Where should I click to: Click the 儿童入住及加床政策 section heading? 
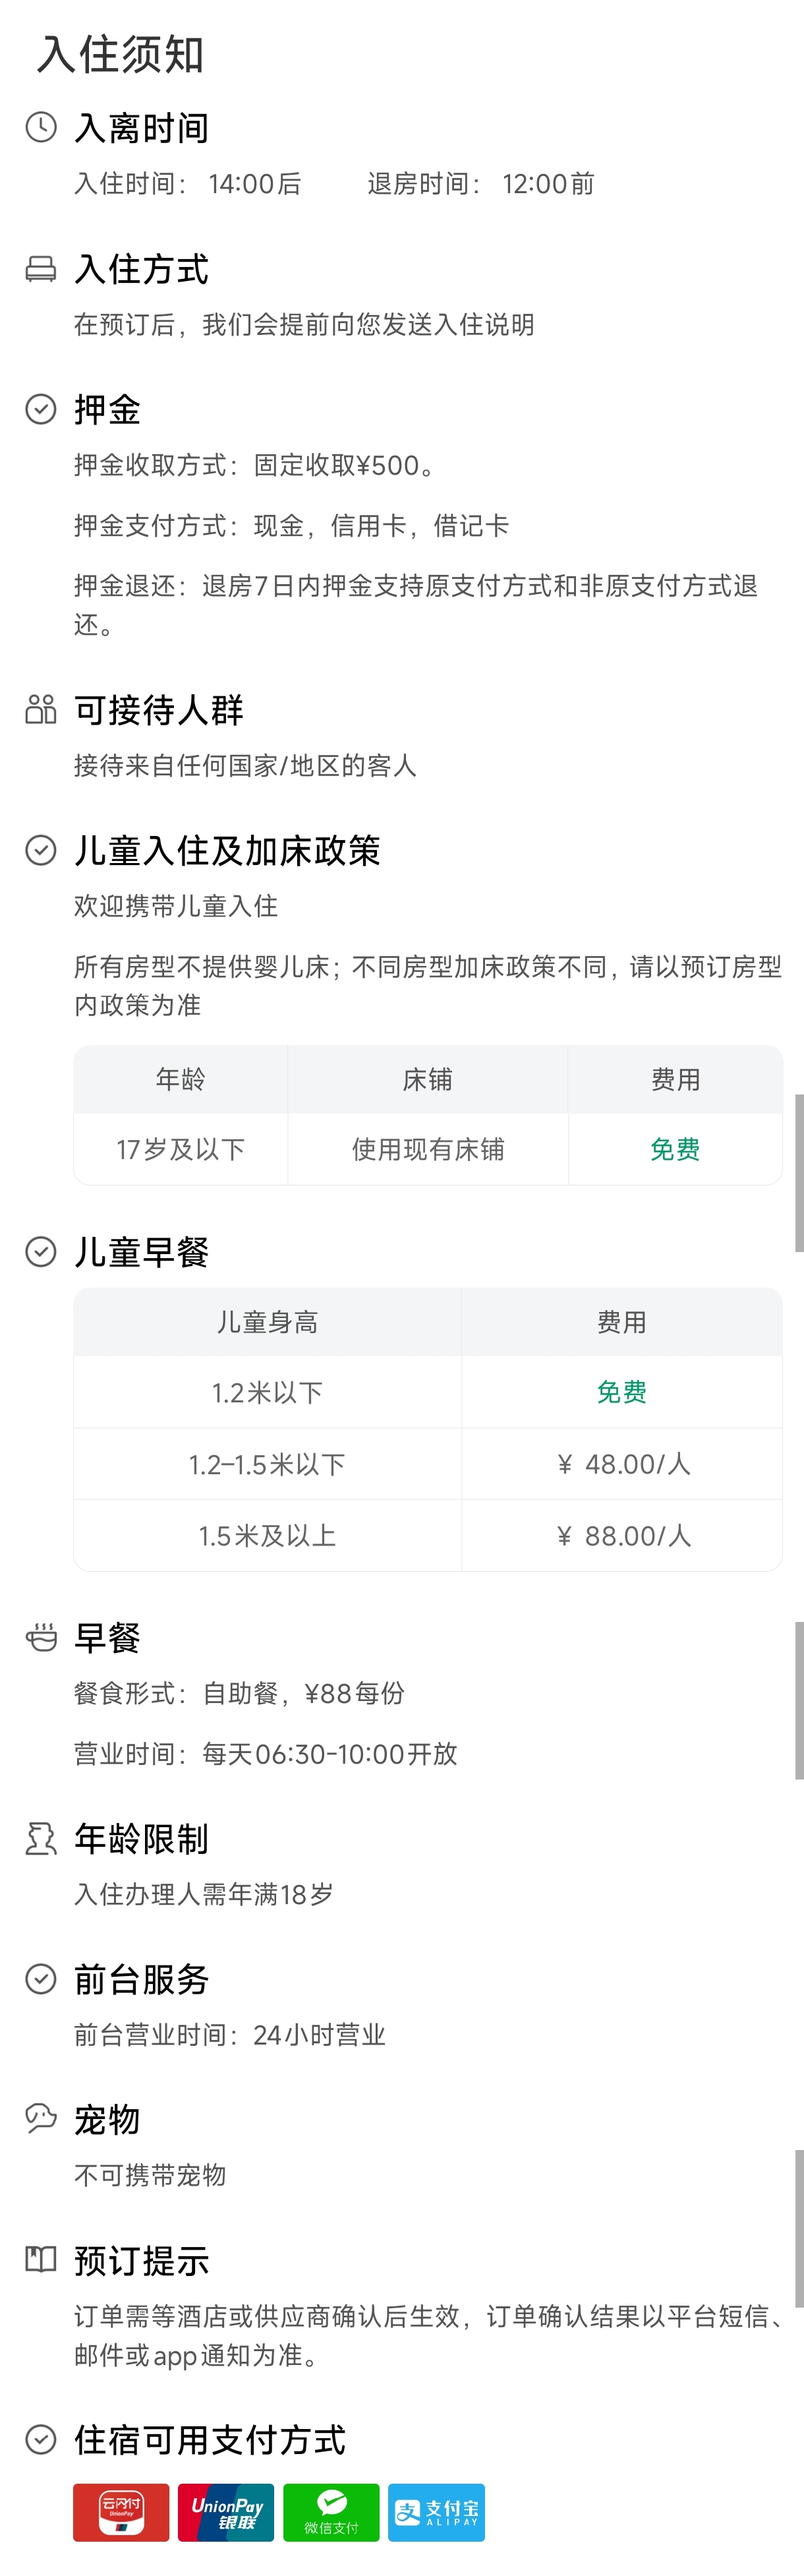(x=227, y=851)
